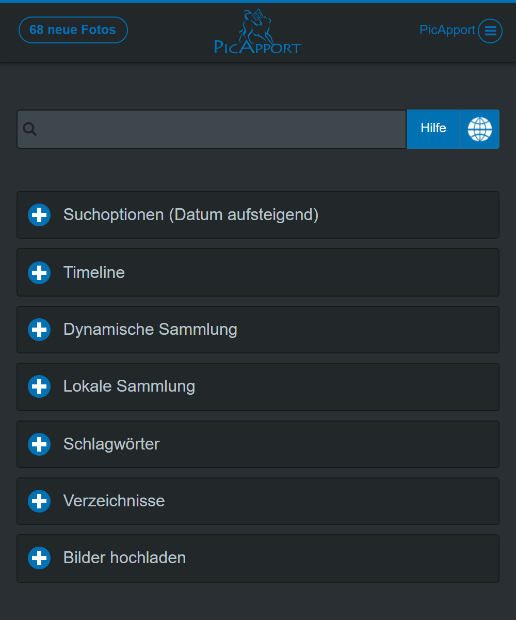The width and height of the screenshot is (516, 620).
Task: Open the PicApport hamburger menu icon
Action: pyautogui.click(x=490, y=31)
